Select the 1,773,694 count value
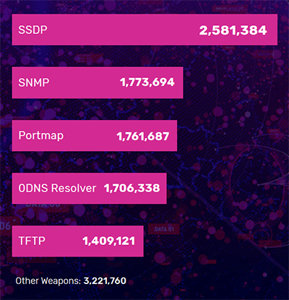Image resolution: width=289 pixels, height=300 pixels. click(147, 82)
